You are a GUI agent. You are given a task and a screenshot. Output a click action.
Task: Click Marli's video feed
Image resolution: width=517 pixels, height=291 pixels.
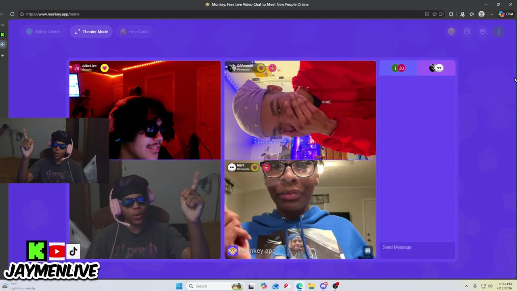click(x=300, y=209)
